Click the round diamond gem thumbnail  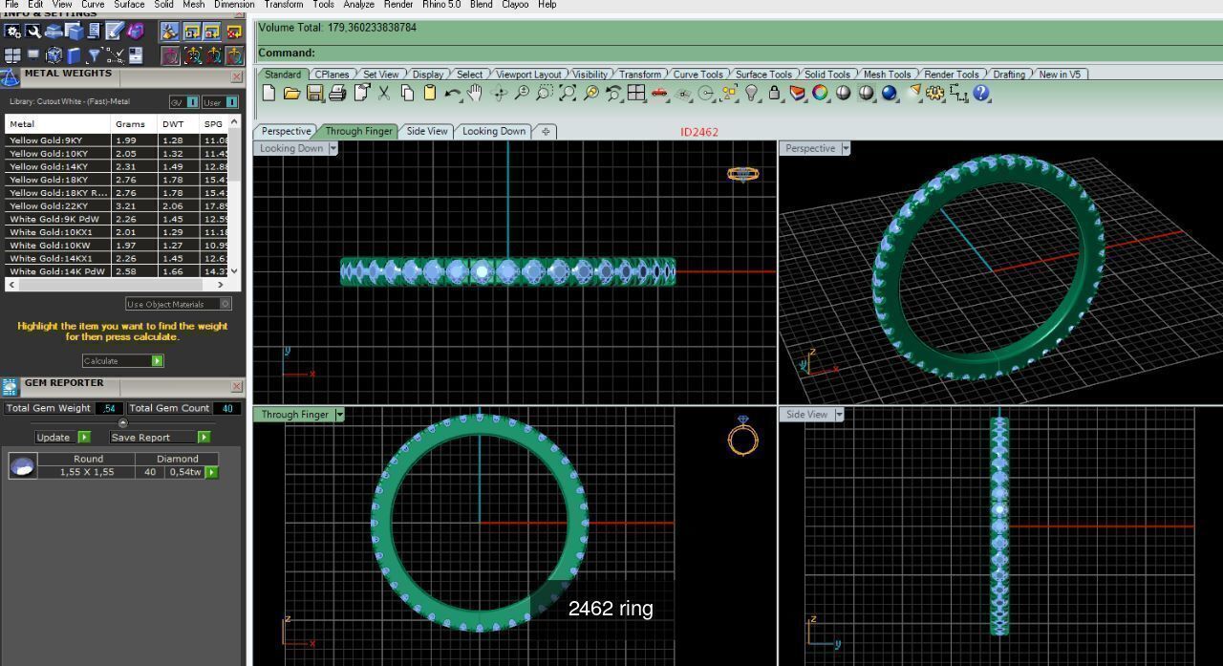pyautogui.click(x=23, y=465)
